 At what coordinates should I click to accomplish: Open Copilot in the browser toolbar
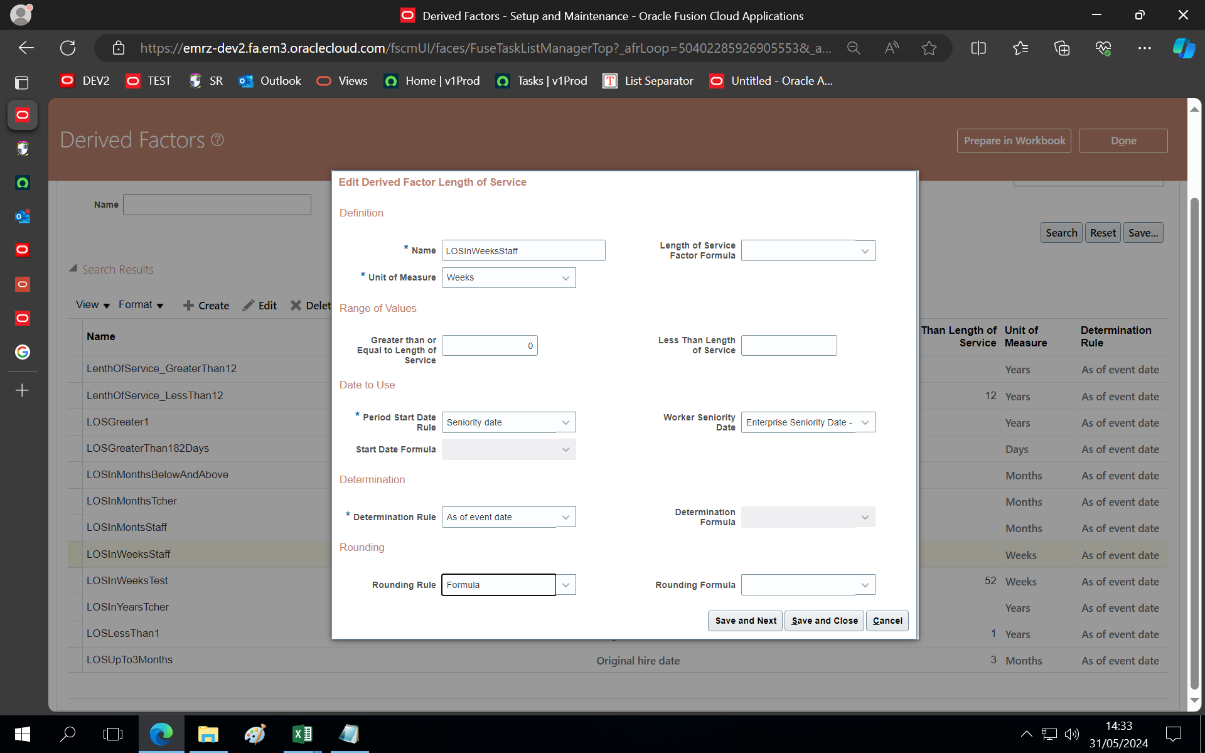click(1184, 48)
